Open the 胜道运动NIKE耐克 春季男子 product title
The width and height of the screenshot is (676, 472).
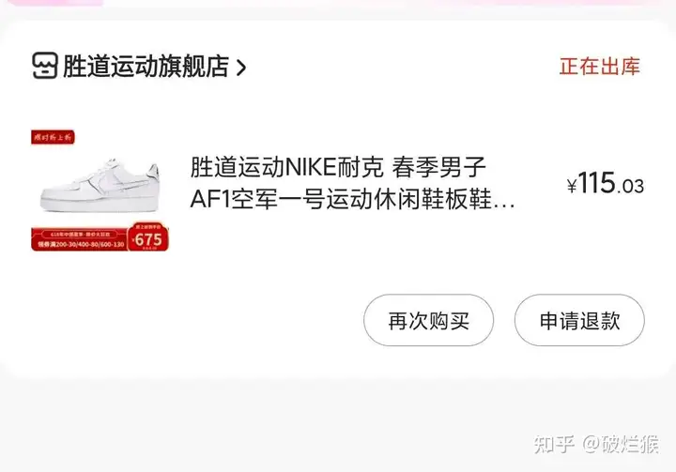click(338, 167)
